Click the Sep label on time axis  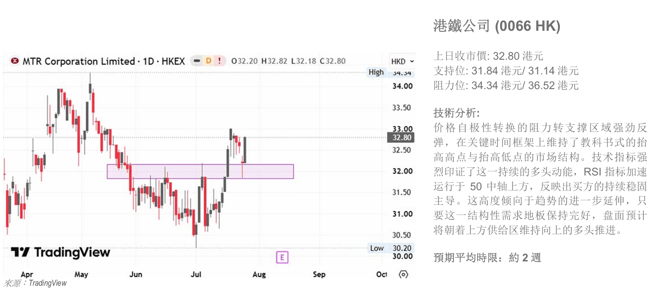[319, 274]
